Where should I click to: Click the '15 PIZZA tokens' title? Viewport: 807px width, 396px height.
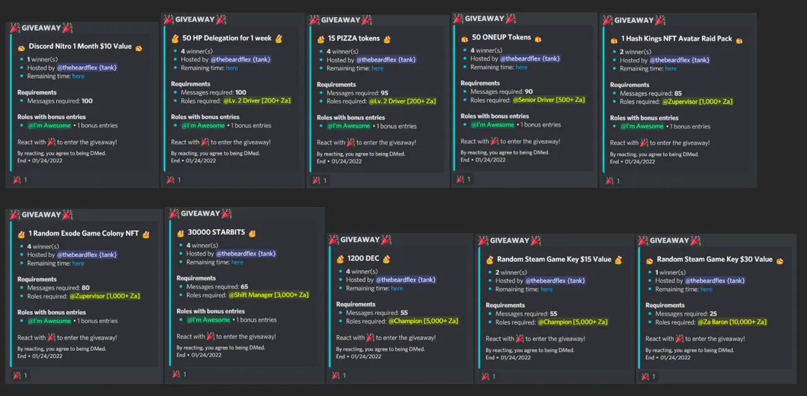click(x=354, y=38)
